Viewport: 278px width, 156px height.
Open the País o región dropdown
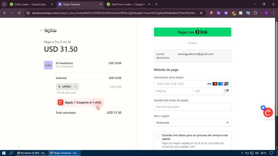coord(192,123)
